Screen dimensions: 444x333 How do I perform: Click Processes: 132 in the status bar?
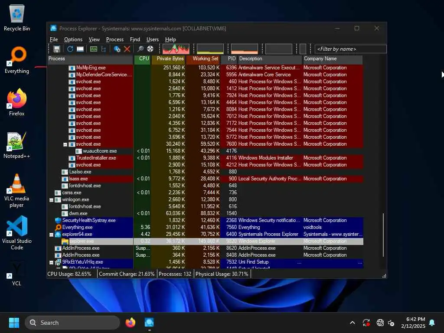tap(175, 274)
